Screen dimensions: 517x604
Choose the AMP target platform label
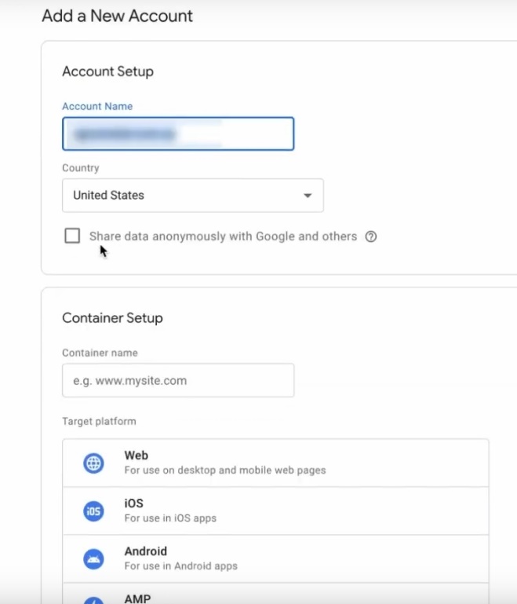(136, 598)
